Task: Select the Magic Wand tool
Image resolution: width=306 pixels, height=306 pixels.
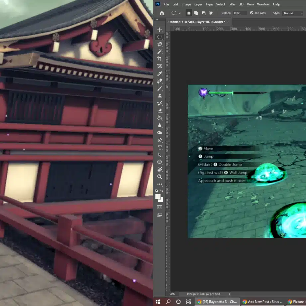Action: tap(159, 52)
